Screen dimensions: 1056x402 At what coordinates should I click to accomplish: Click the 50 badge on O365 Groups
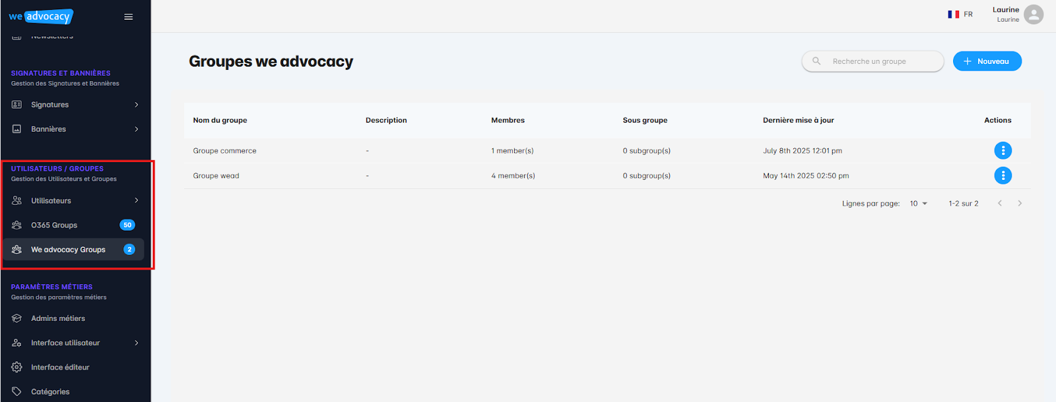[127, 225]
